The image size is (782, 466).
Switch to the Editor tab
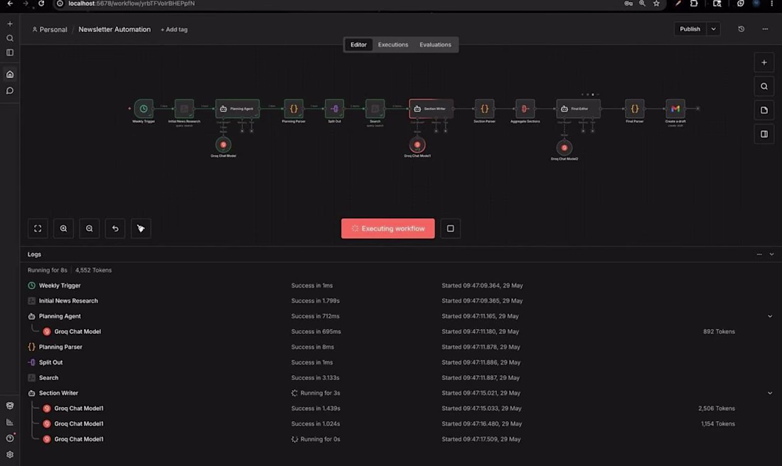(358, 44)
